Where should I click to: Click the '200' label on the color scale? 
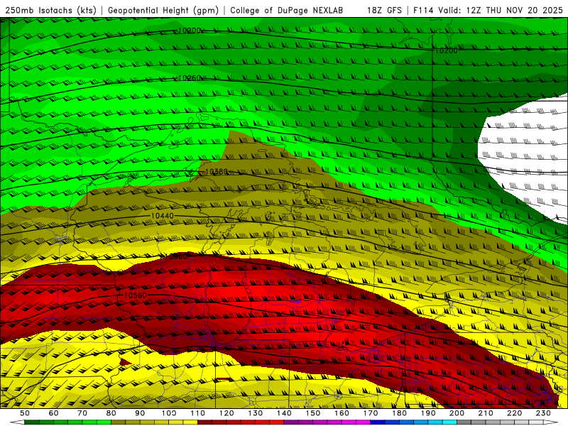click(x=457, y=413)
